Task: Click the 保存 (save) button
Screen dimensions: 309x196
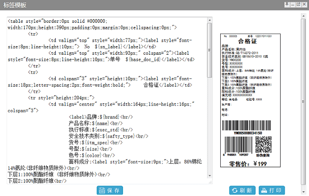Action: point(110,190)
